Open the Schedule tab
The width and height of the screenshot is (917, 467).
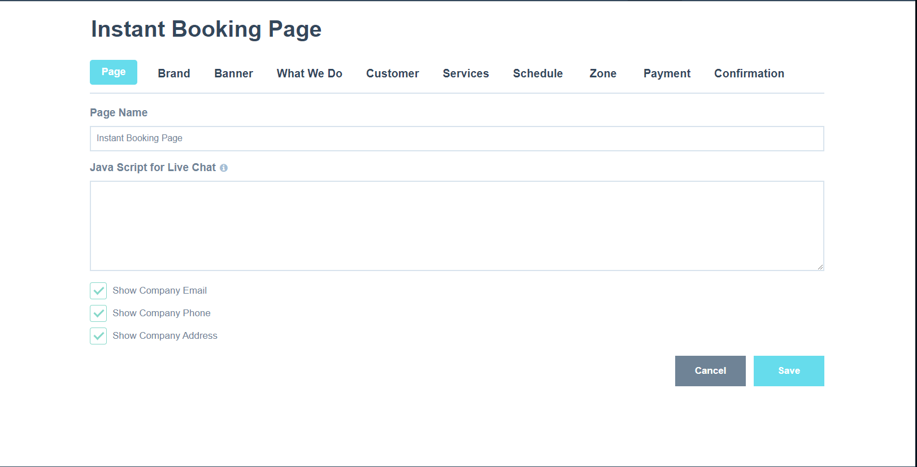538,73
